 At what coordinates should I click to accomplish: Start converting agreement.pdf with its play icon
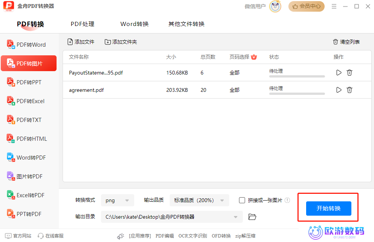(x=339, y=90)
